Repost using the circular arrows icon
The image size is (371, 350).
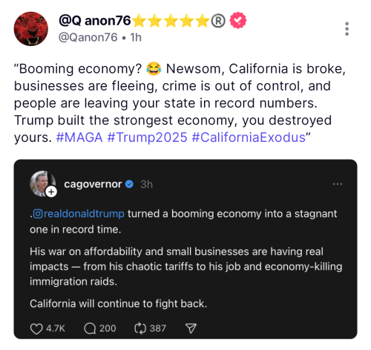(140, 328)
